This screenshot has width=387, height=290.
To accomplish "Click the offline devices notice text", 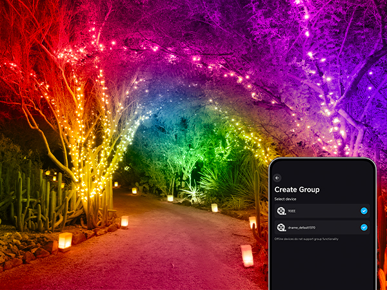I will (306, 239).
